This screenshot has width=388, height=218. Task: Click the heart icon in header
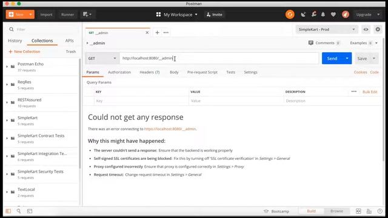(x=333, y=15)
